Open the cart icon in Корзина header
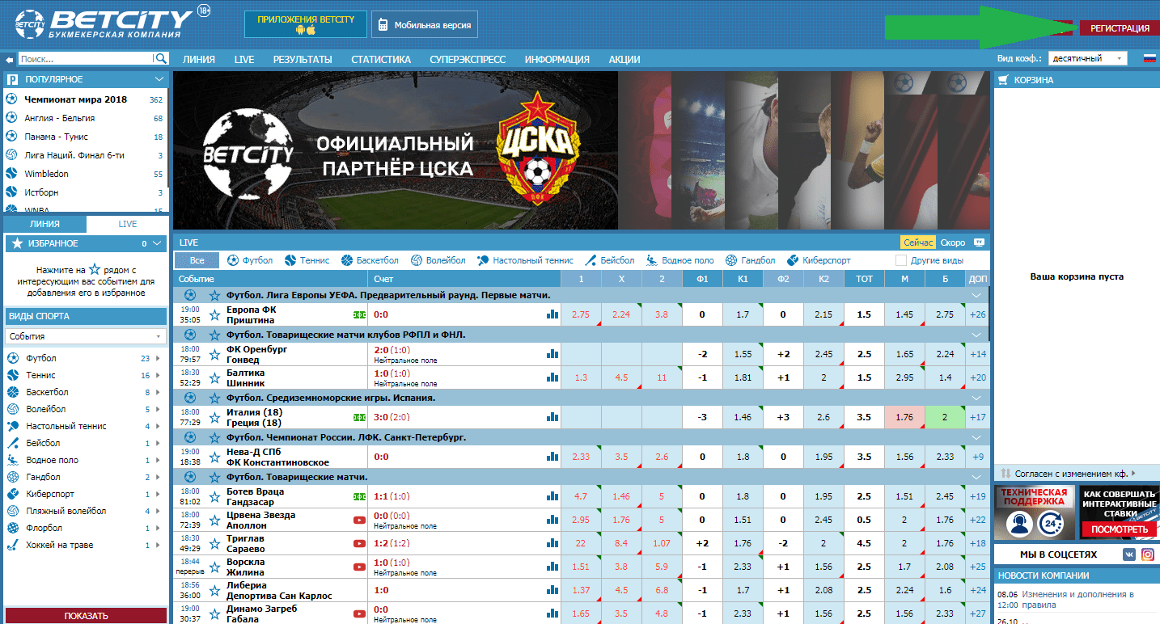This screenshot has width=1160, height=624. point(1004,80)
